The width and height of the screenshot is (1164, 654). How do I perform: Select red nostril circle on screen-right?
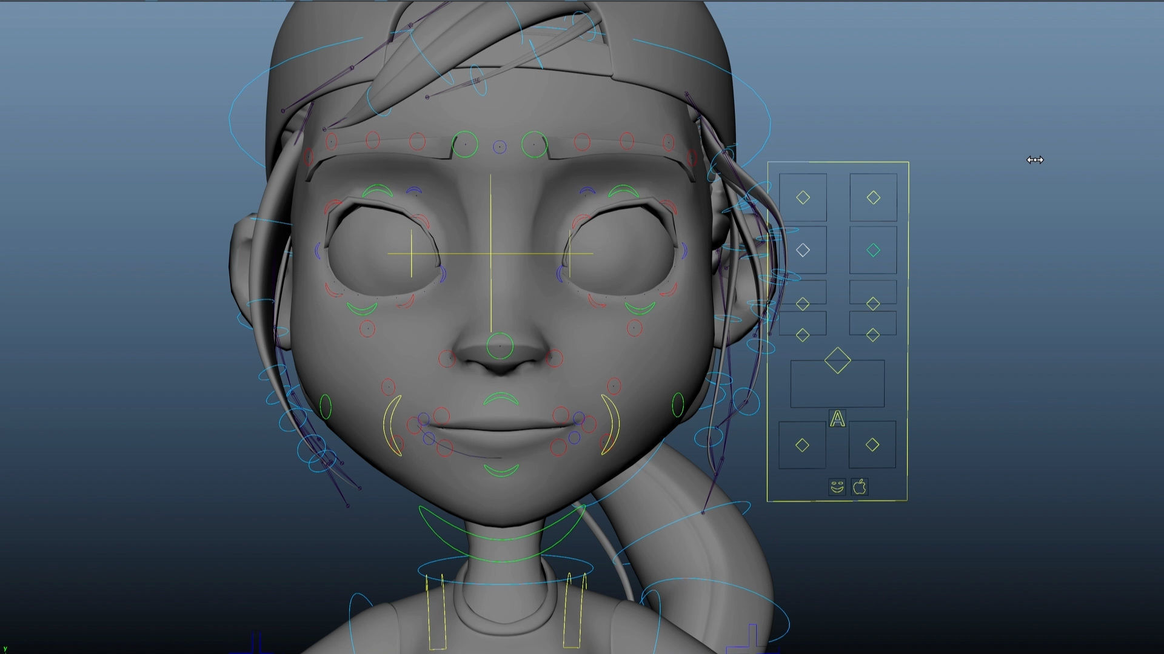coord(554,358)
